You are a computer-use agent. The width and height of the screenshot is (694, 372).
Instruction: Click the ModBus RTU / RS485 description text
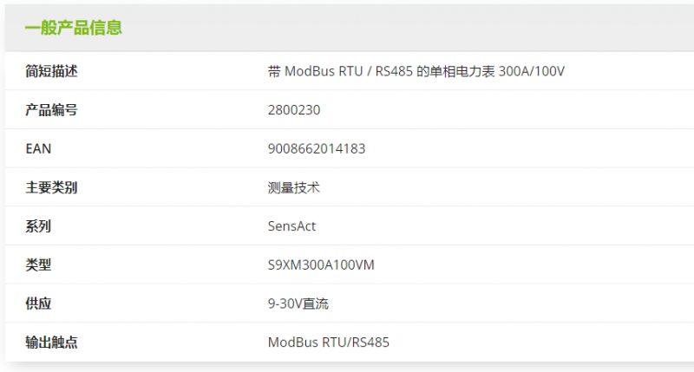click(349, 71)
